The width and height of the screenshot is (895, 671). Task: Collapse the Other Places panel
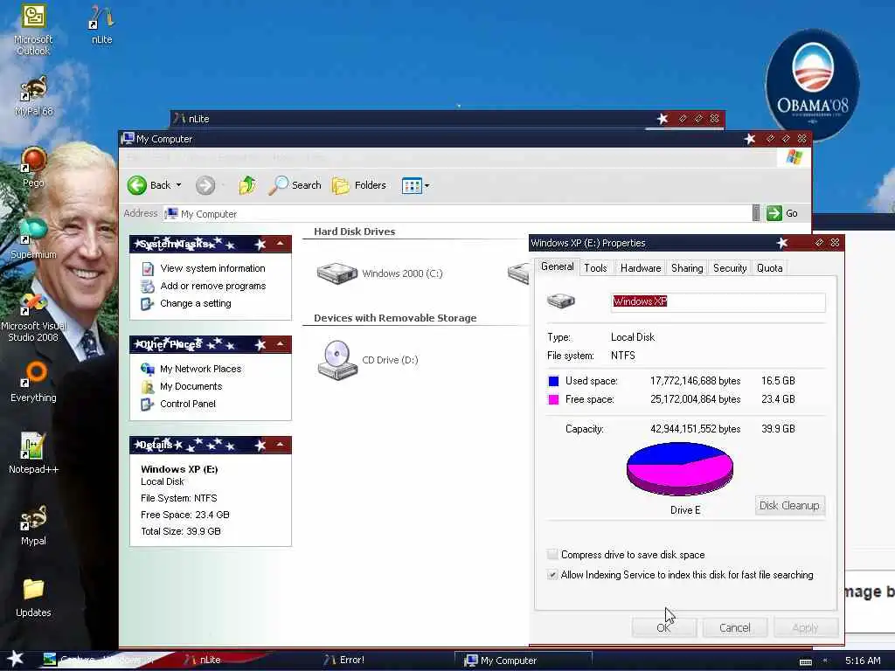[x=281, y=344]
